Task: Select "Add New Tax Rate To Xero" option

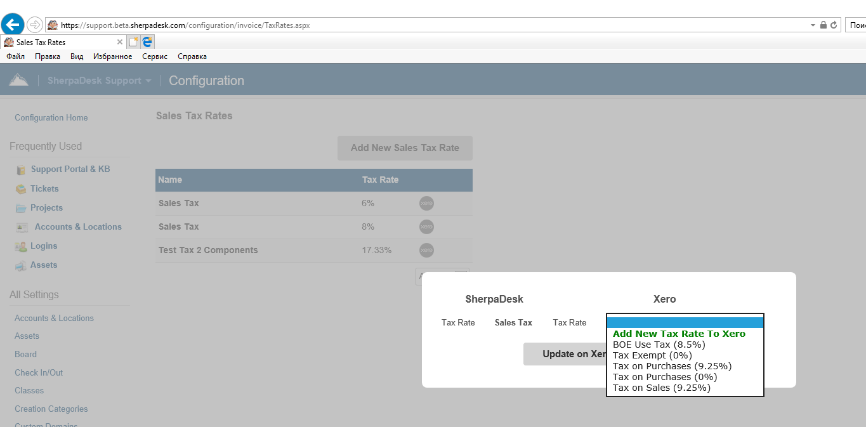Action: pos(679,334)
